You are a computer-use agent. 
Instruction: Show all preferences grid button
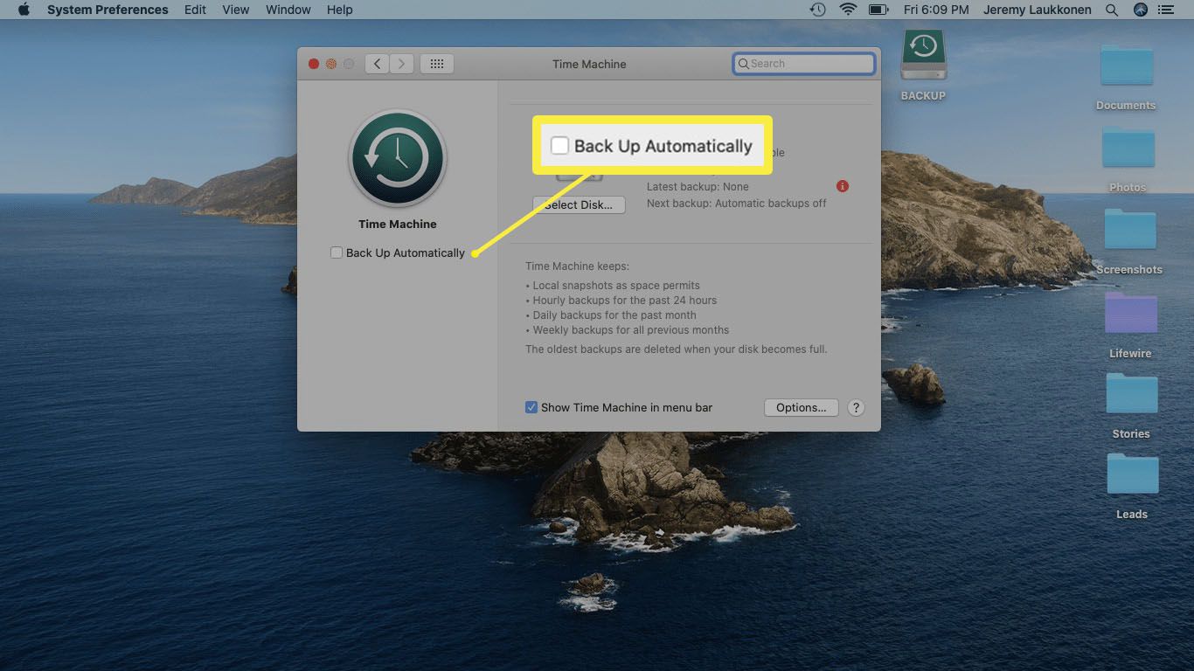437,64
